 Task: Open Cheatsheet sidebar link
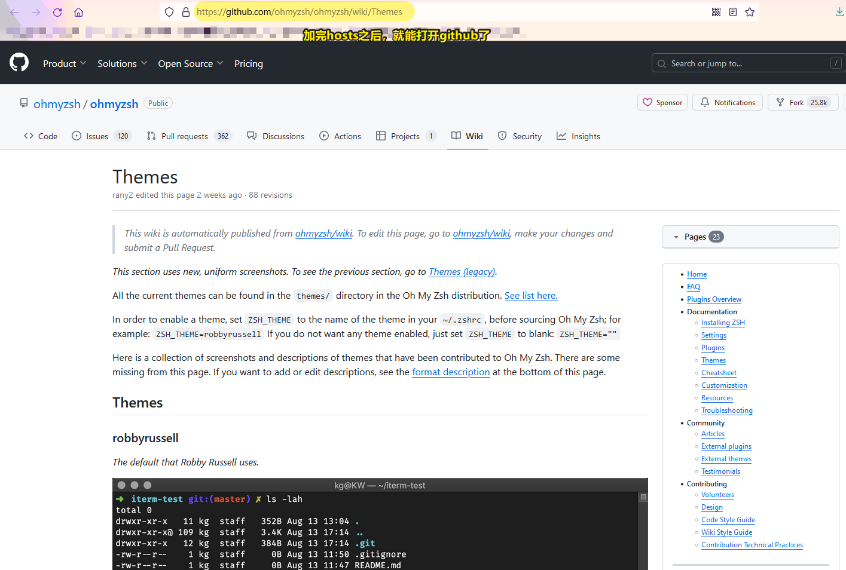pyautogui.click(x=719, y=373)
